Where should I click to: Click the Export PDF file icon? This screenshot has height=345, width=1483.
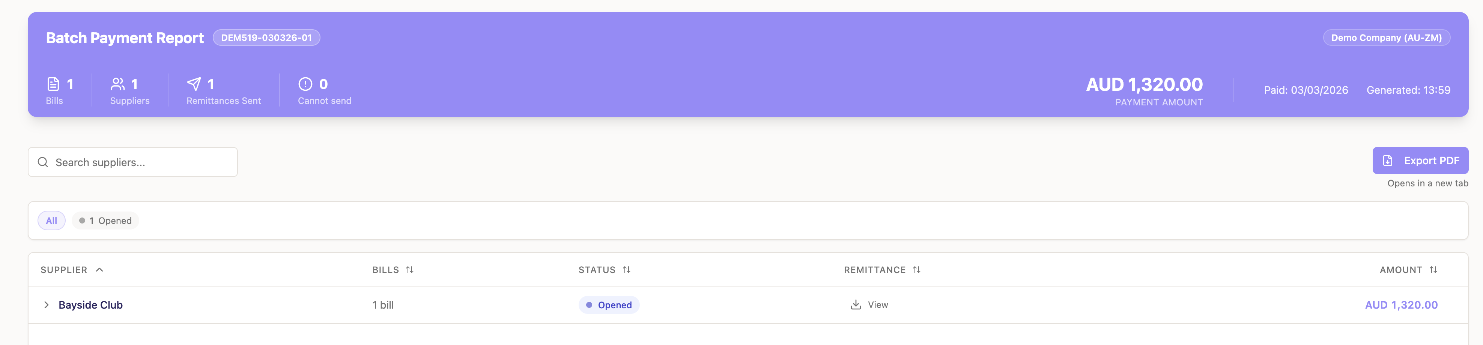point(1387,161)
